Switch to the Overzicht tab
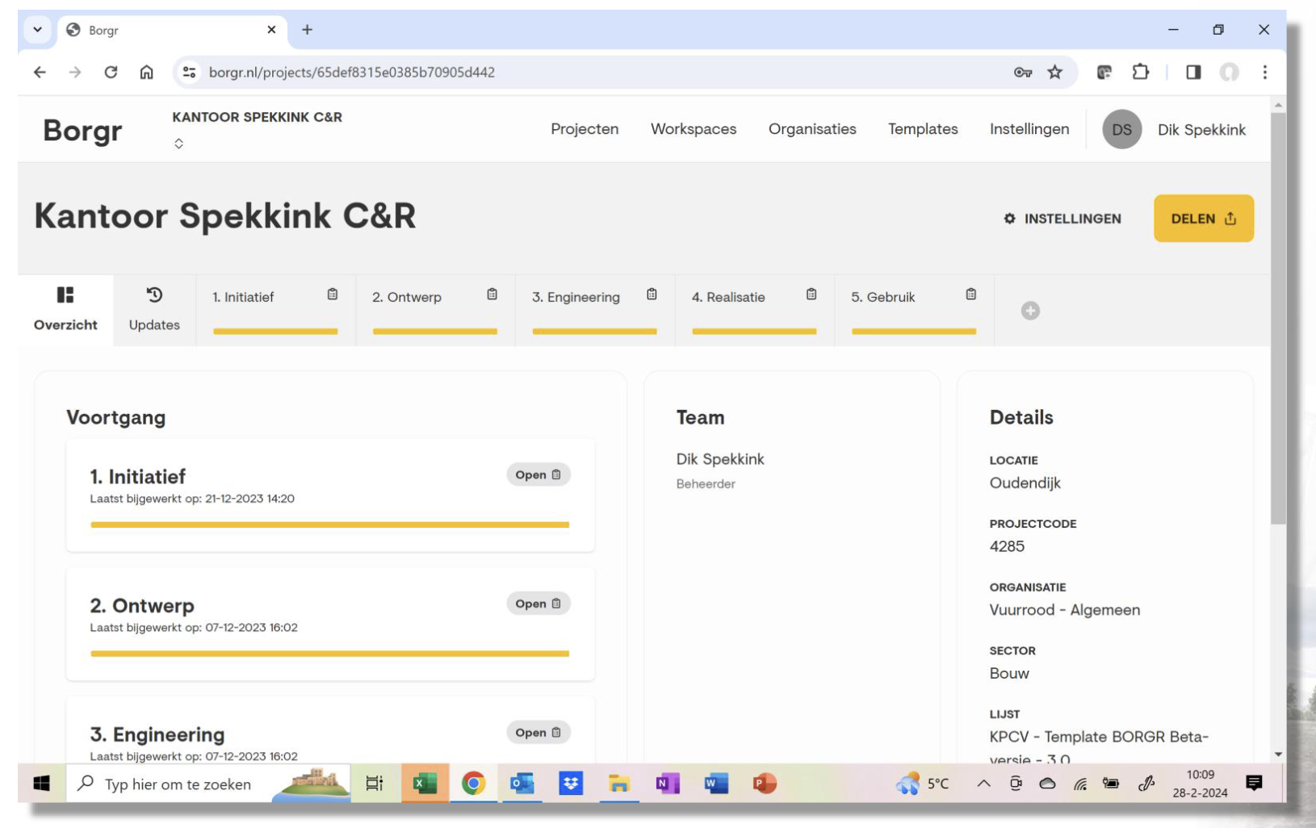 pos(65,310)
